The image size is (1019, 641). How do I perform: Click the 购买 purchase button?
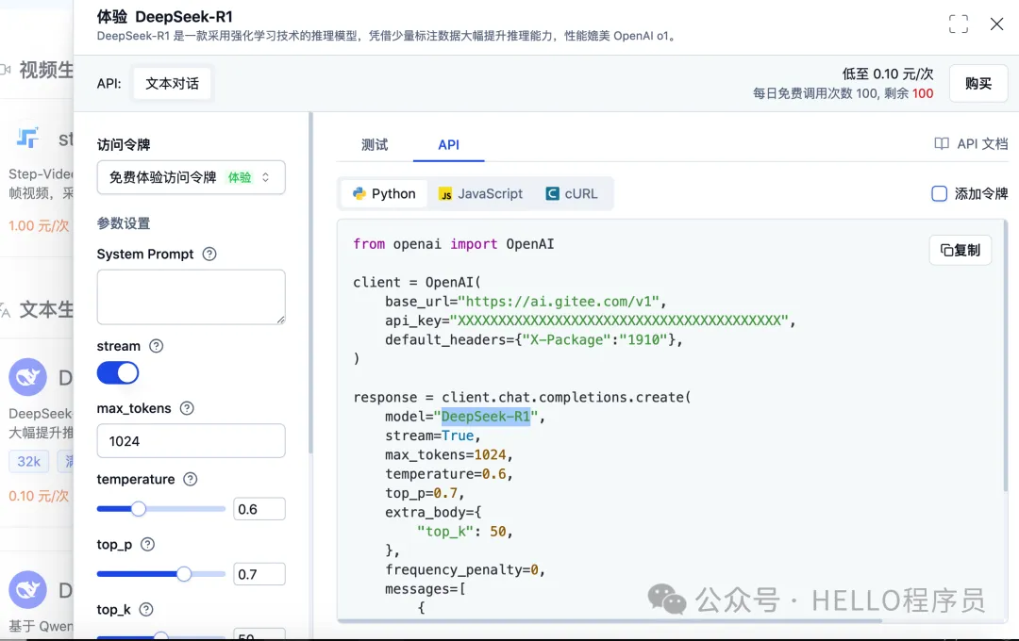978,83
